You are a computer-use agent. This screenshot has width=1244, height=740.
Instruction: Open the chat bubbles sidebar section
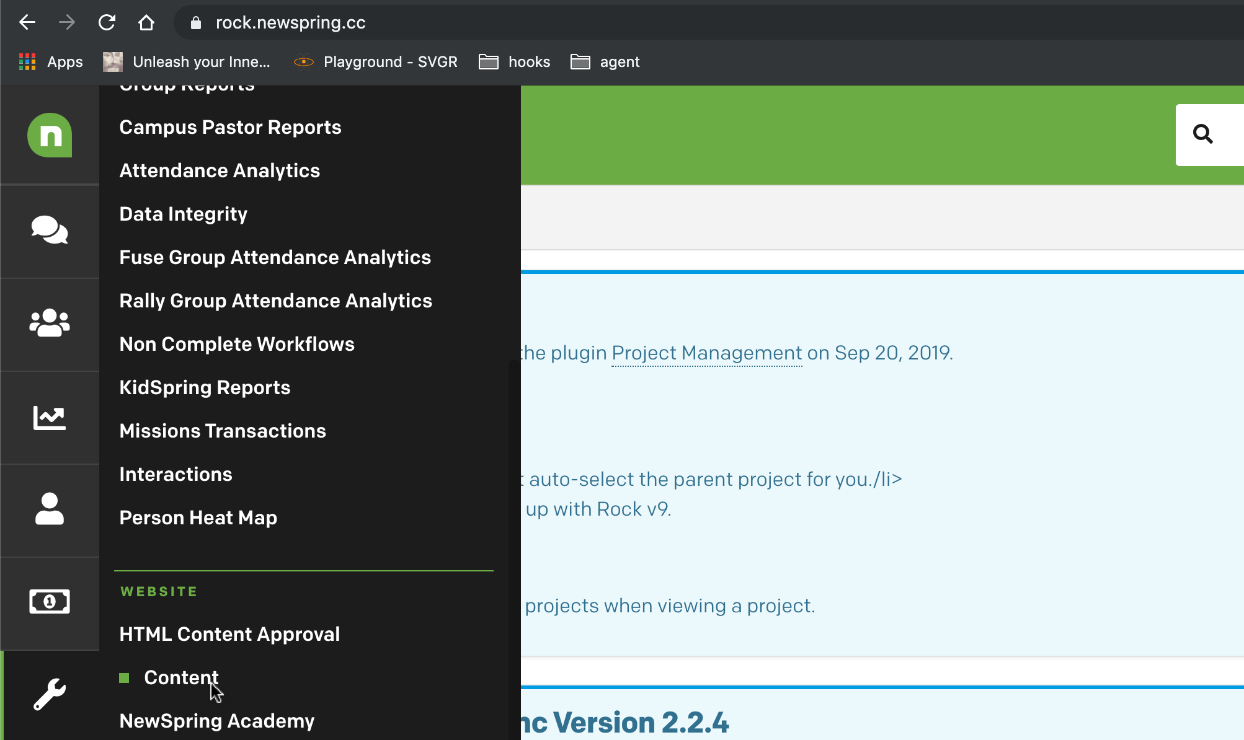point(50,230)
